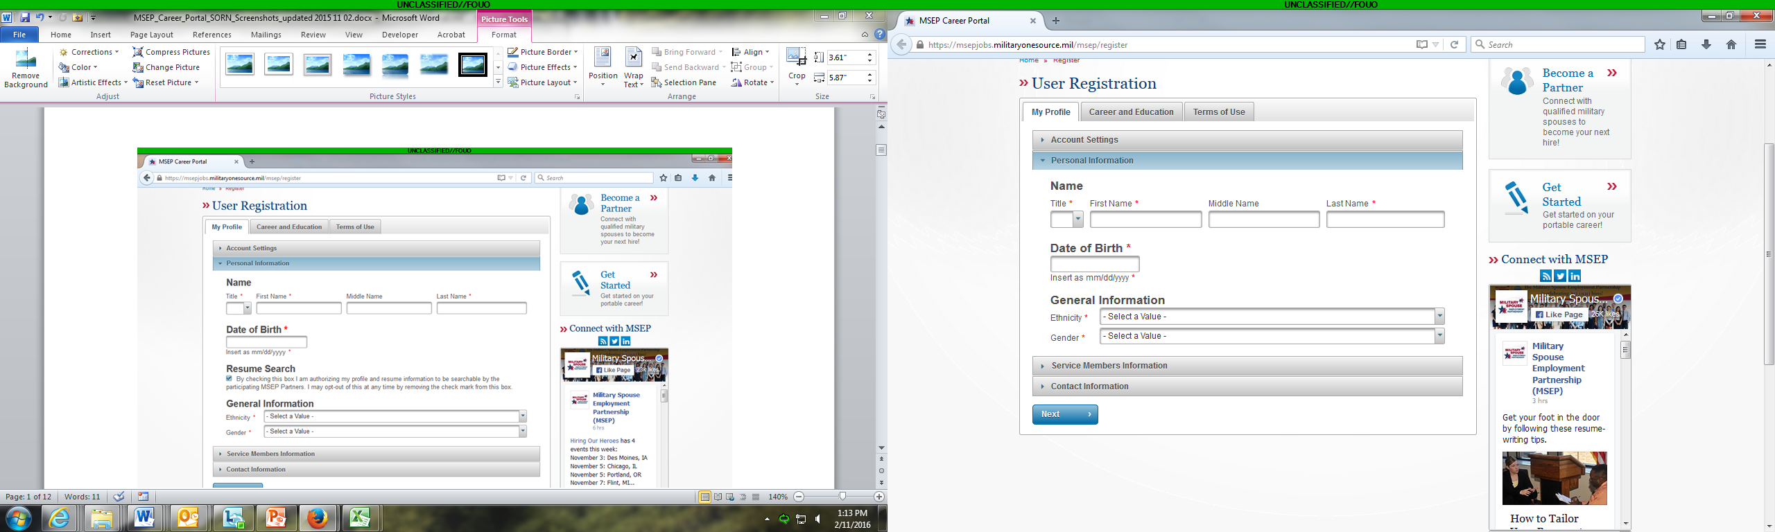Open the Selection Pane in Word
1775x532 pixels.
click(684, 82)
